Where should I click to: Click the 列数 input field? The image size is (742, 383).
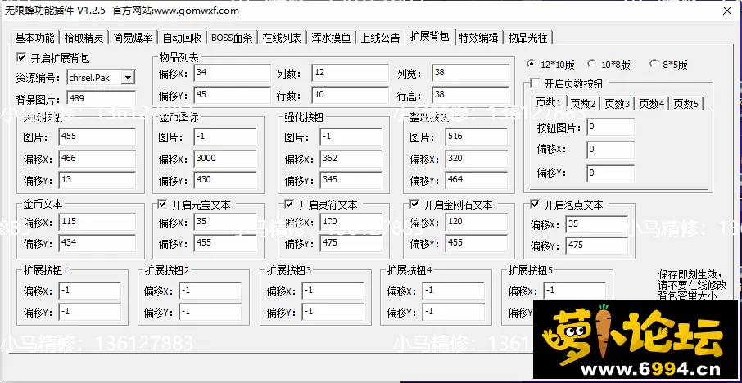click(x=350, y=73)
